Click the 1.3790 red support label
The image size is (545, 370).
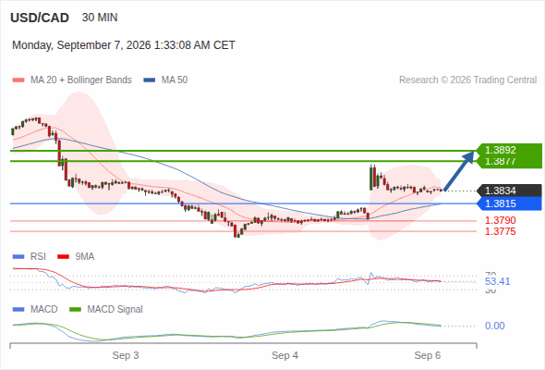(x=501, y=220)
